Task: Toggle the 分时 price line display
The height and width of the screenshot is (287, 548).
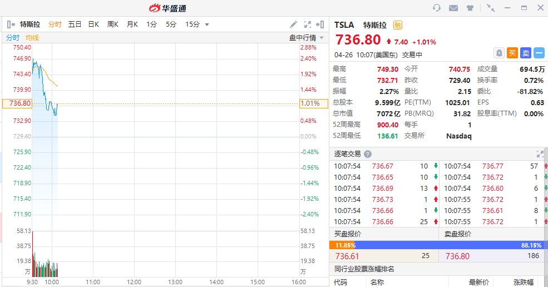Action: tap(12, 38)
